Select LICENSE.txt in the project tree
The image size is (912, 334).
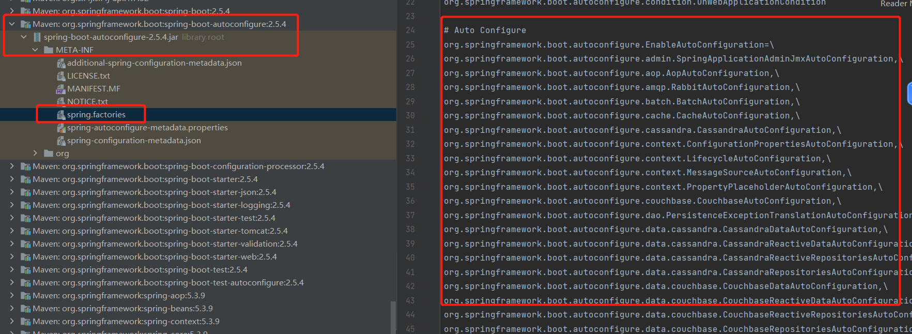[x=88, y=75]
